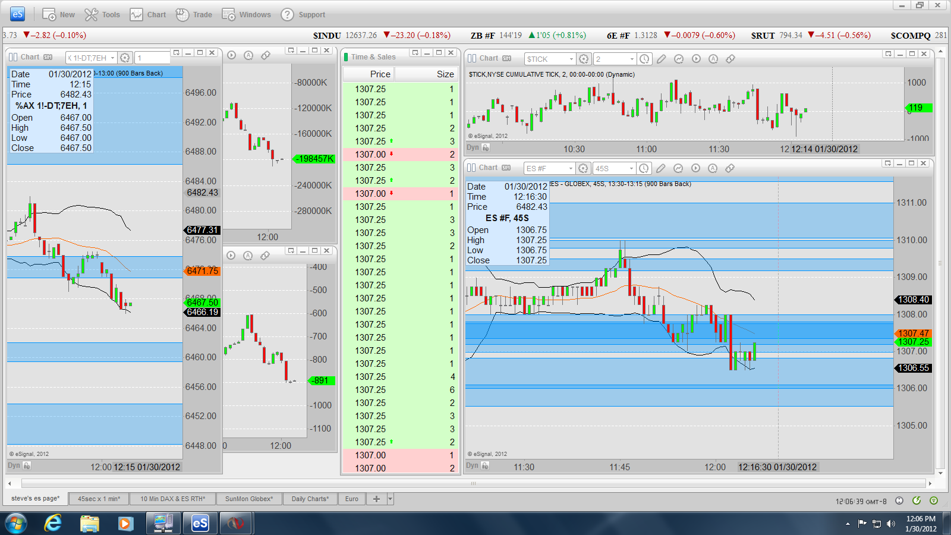Open Windows Start menu
This screenshot has width=951, height=535.
coord(16,524)
